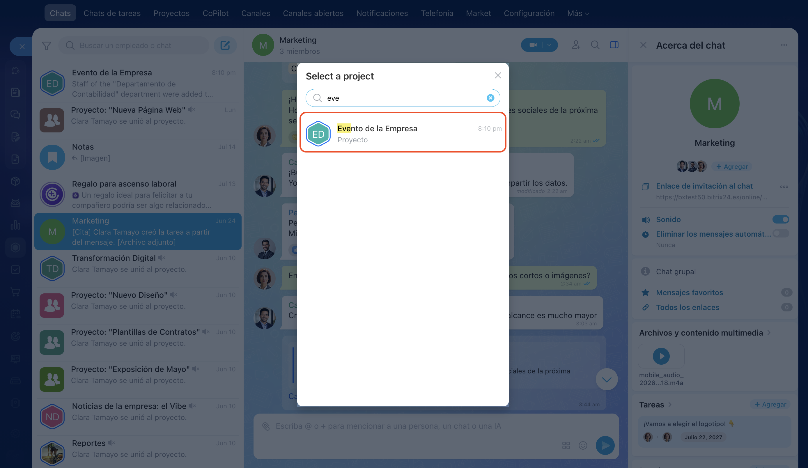Open the chat bubbles sidebar icon
808x468 pixels.
coord(15,114)
